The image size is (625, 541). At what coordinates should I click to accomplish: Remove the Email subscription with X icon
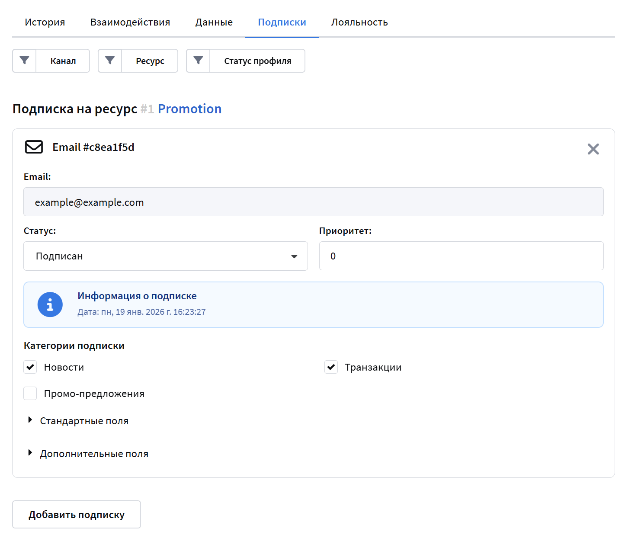(593, 149)
